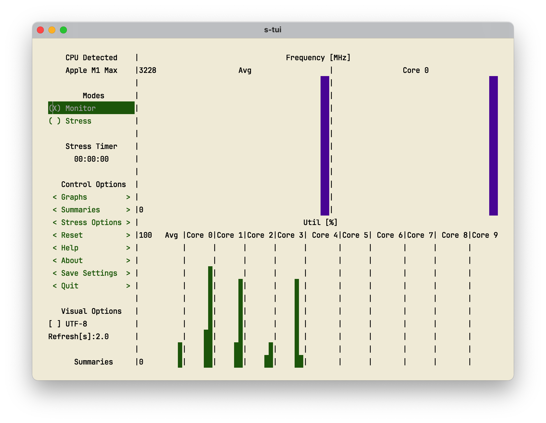Click the right chevron beside Graphs

click(x=128, y=197)
